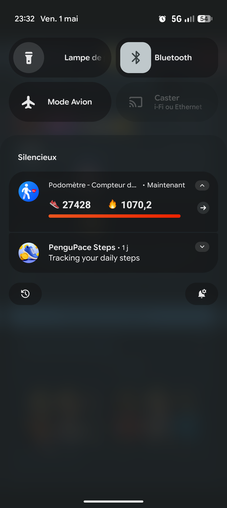This screenshot has width=227, height=508.
Task: Collapse the Podomètre notification
Action: (x=202, y=186)
